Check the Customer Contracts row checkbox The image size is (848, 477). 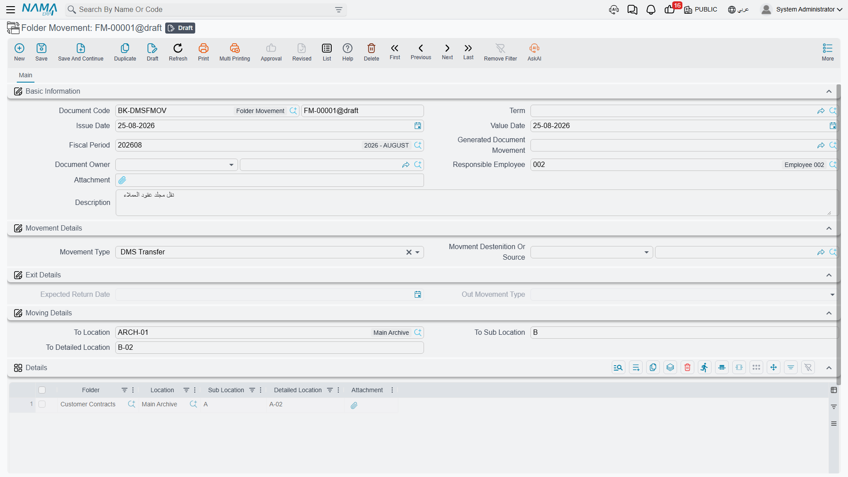point(42,404)
